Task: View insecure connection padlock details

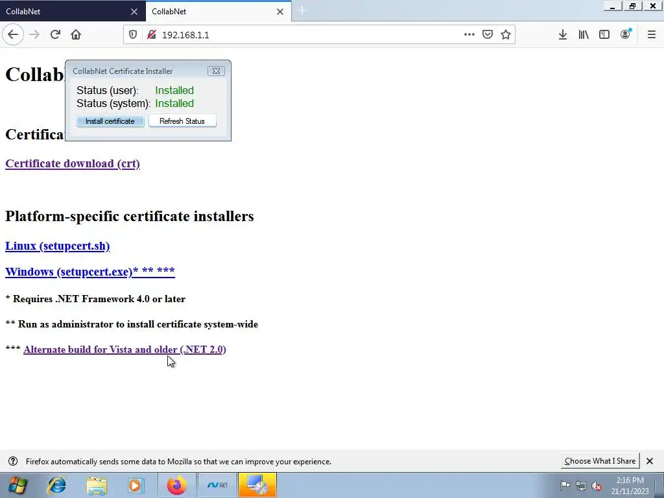Action: [152, 35]
